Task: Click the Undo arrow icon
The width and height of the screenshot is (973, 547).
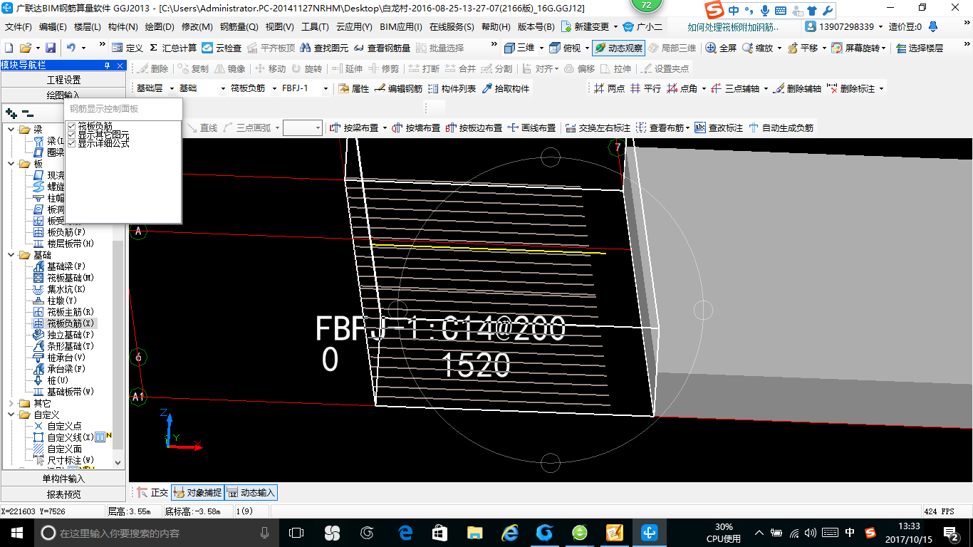Action: (x=71, y=48)
